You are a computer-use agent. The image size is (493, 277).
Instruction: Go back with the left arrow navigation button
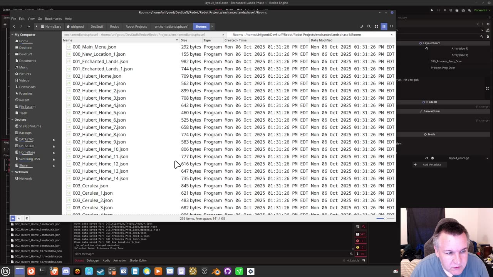[x=14, y=27]
